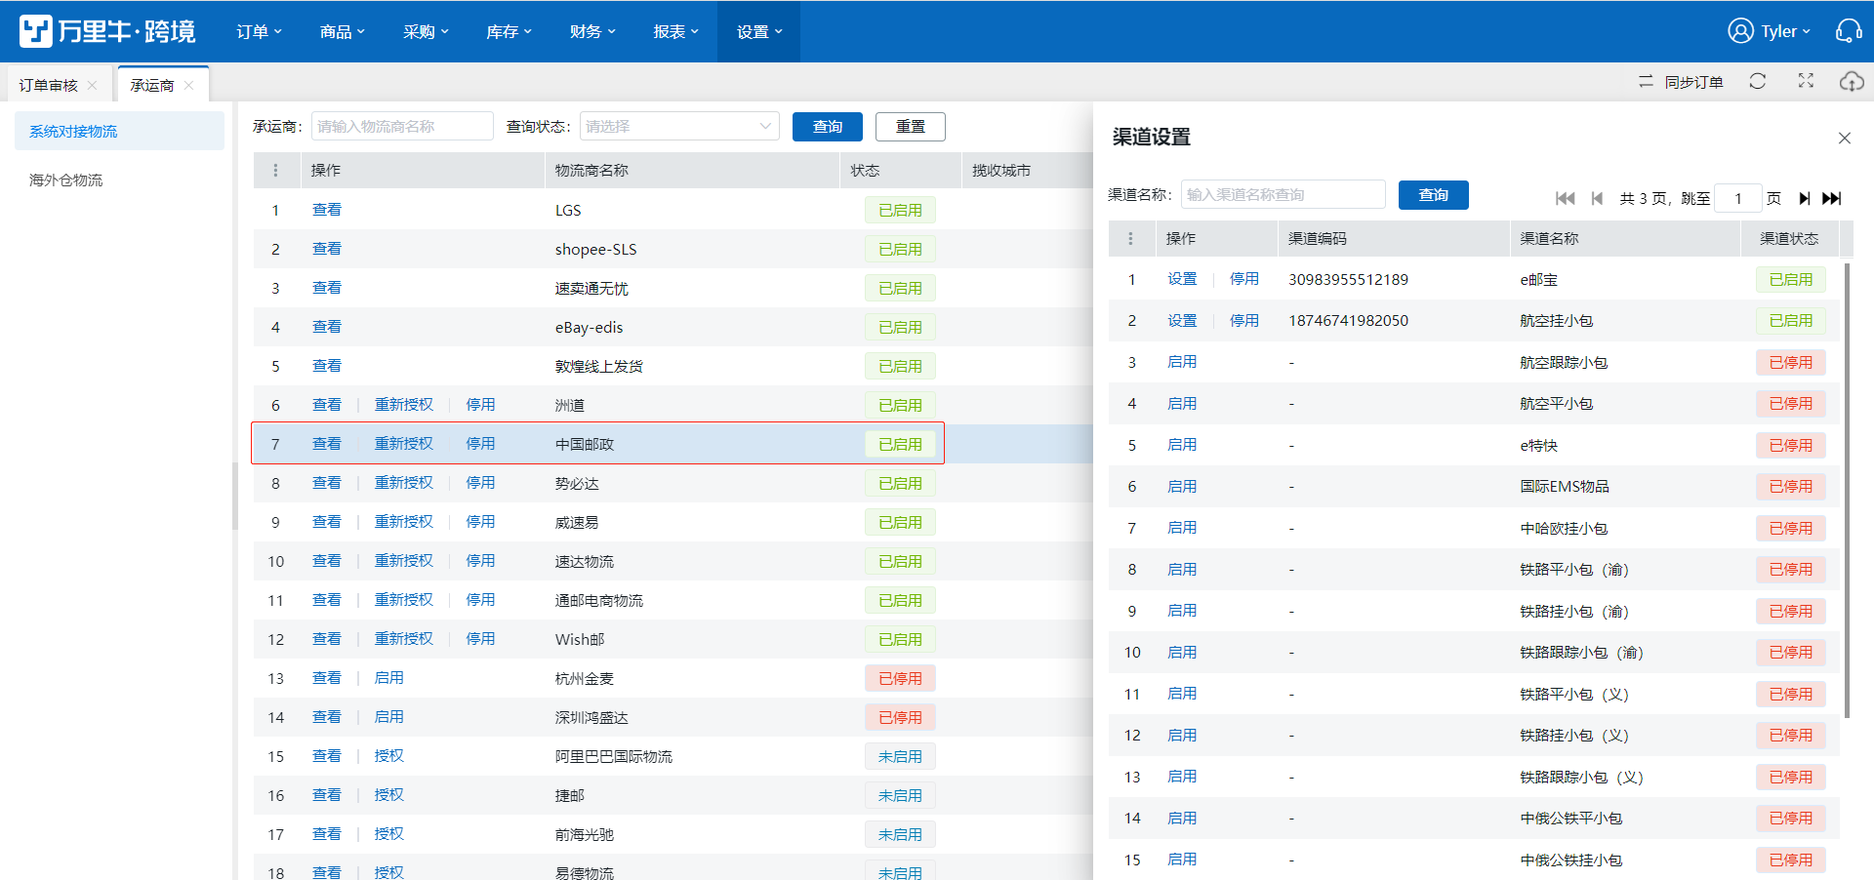Click 启用 for 航空跟踪小包

click(x=1182, y=362)
